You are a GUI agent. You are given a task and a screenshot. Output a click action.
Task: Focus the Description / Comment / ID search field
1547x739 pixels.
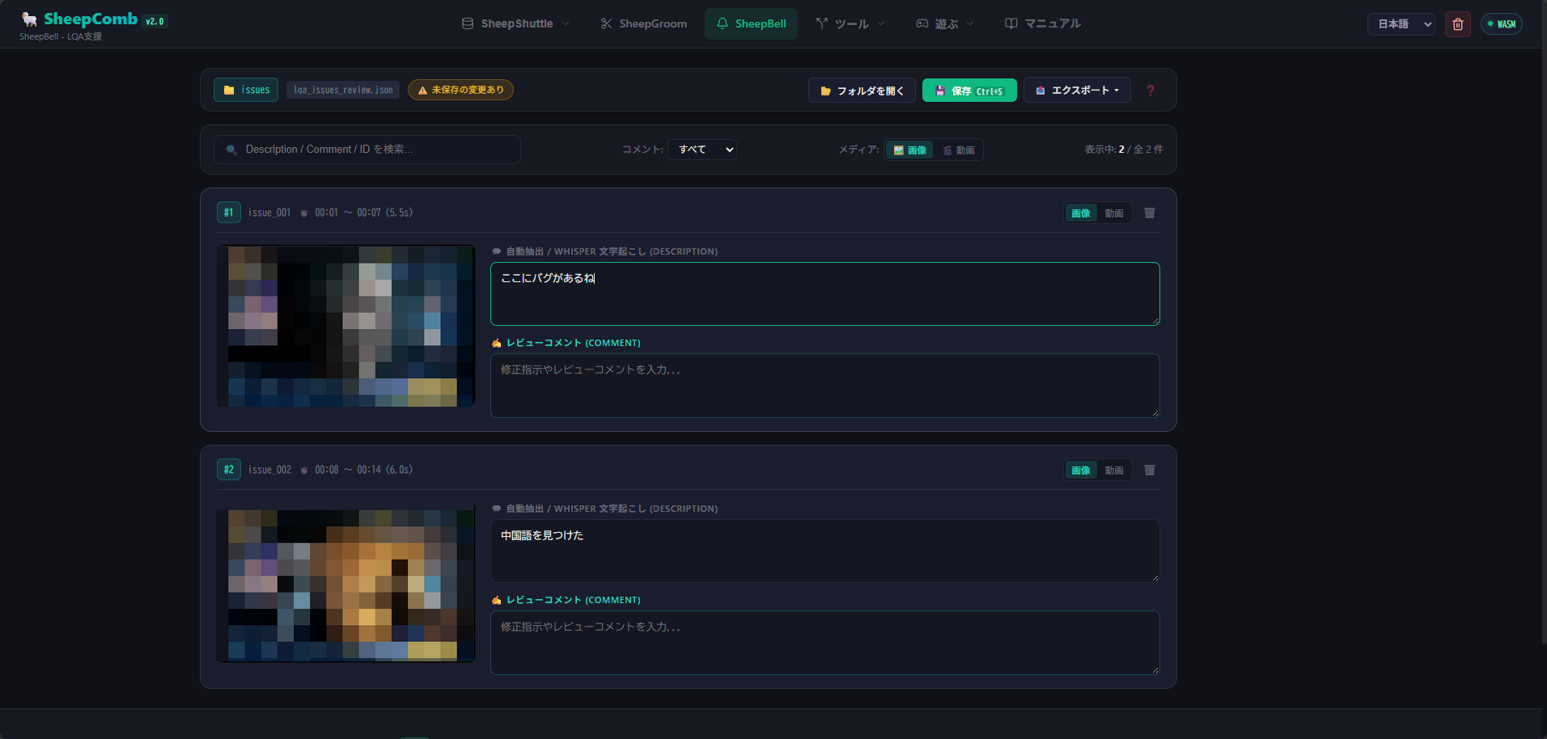coord(367,150)
